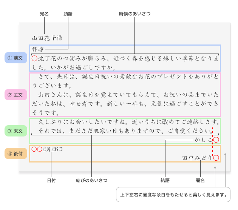The image size is (238, 210).
Task: Click the opening word 拝啓
Action: (38, 49)
